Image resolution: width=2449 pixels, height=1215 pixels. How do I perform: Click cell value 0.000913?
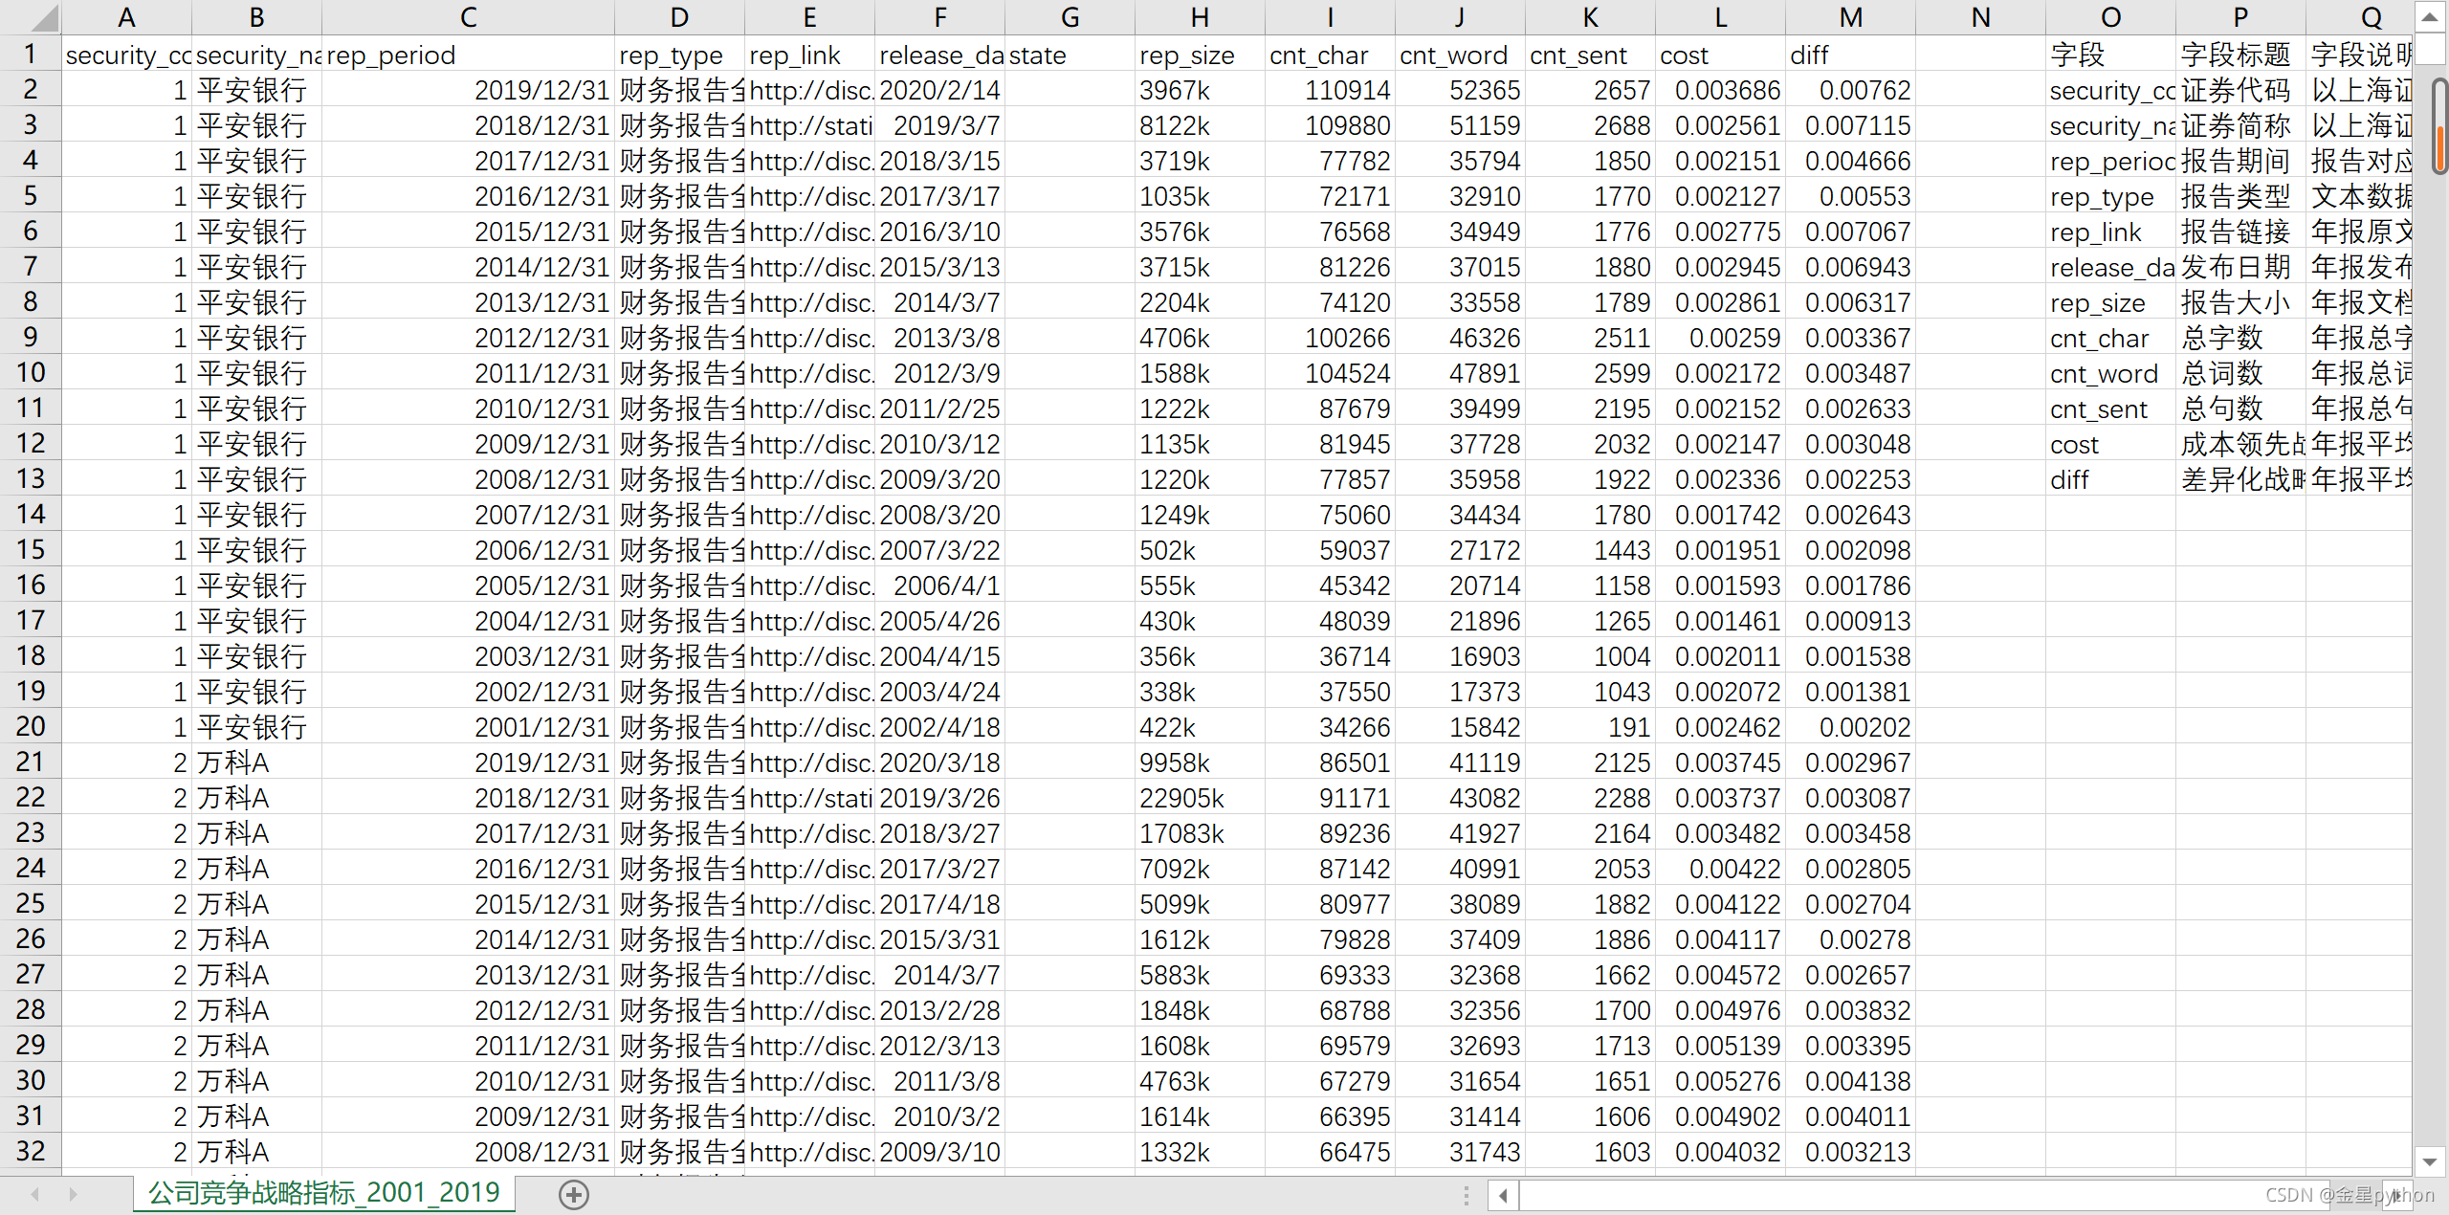[1850, 621]
